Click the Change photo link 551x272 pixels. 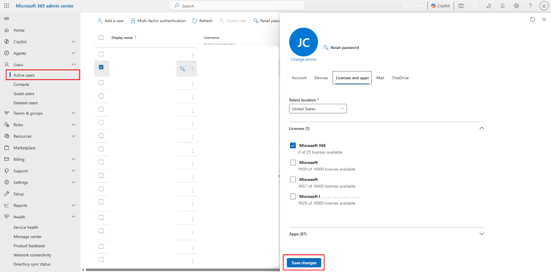303,60
